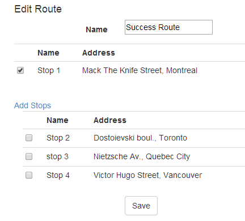Select the Stop 4 row name

tap(58, 175)
